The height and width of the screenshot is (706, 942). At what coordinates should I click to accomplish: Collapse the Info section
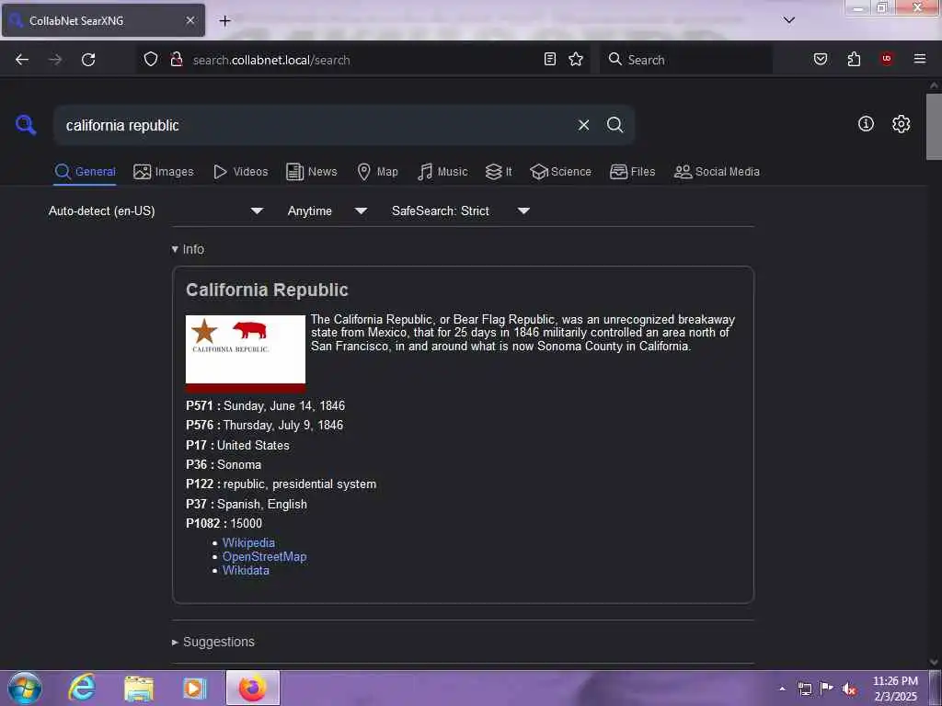[x=188, y=249]
